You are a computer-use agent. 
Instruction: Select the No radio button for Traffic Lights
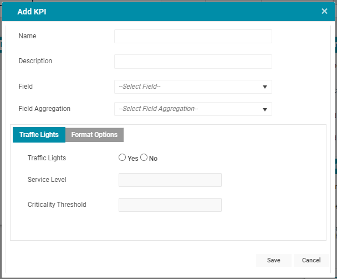144,158
